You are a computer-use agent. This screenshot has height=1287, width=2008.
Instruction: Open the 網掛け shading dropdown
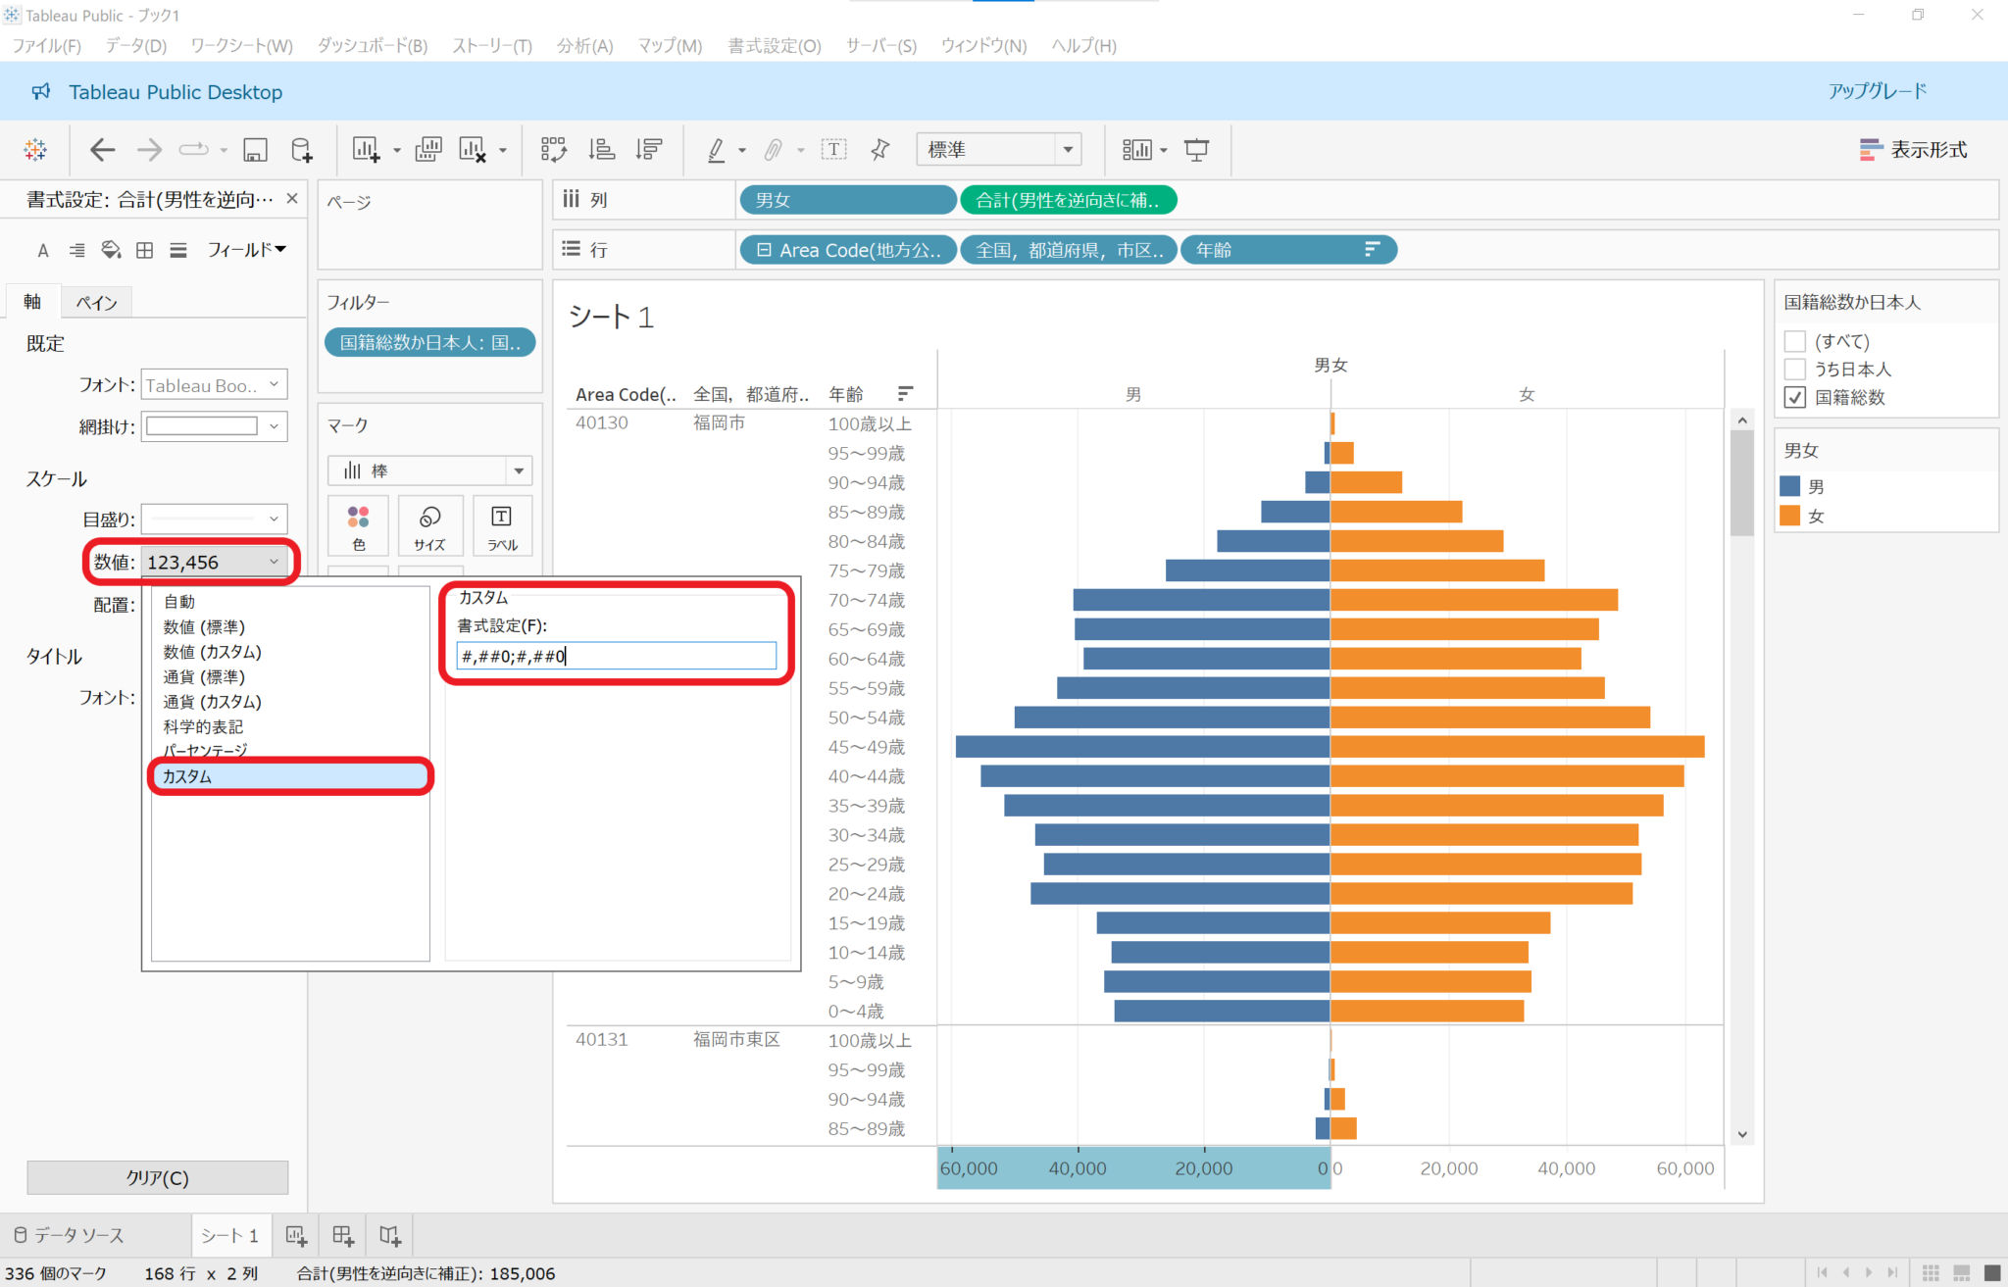point(214,426)
